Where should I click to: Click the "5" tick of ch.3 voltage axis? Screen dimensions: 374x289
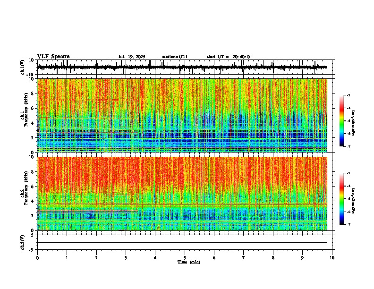(x=33, y=235)
